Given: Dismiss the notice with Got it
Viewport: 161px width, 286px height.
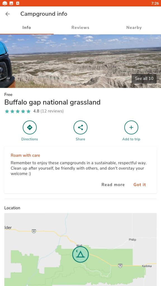Looking at the screenshot, I should (140, 185).
